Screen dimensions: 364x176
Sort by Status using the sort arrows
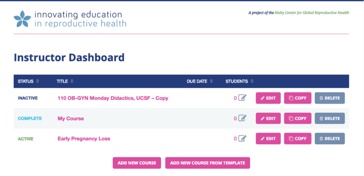coord(38,81)
